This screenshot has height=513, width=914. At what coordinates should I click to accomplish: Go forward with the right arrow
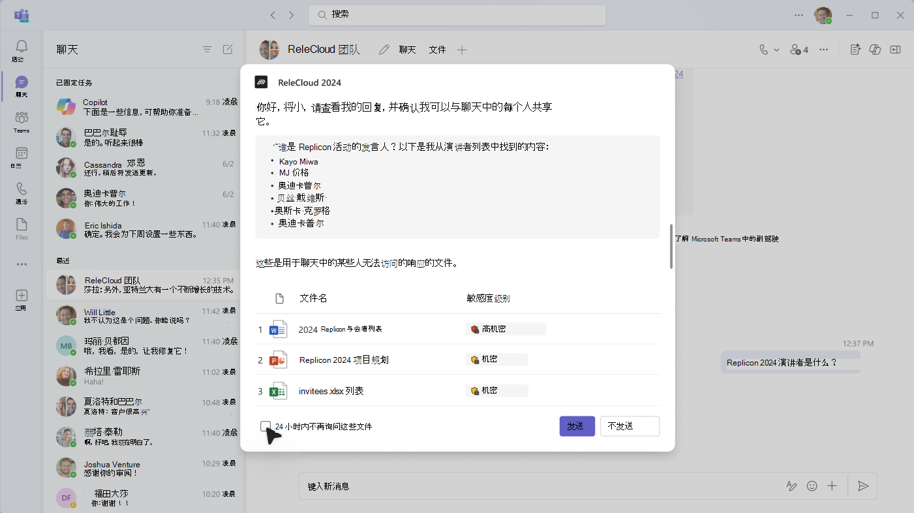[x=291, y=15]
